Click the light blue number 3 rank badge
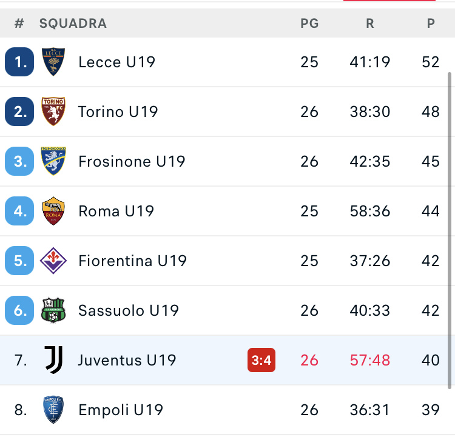 19,161
